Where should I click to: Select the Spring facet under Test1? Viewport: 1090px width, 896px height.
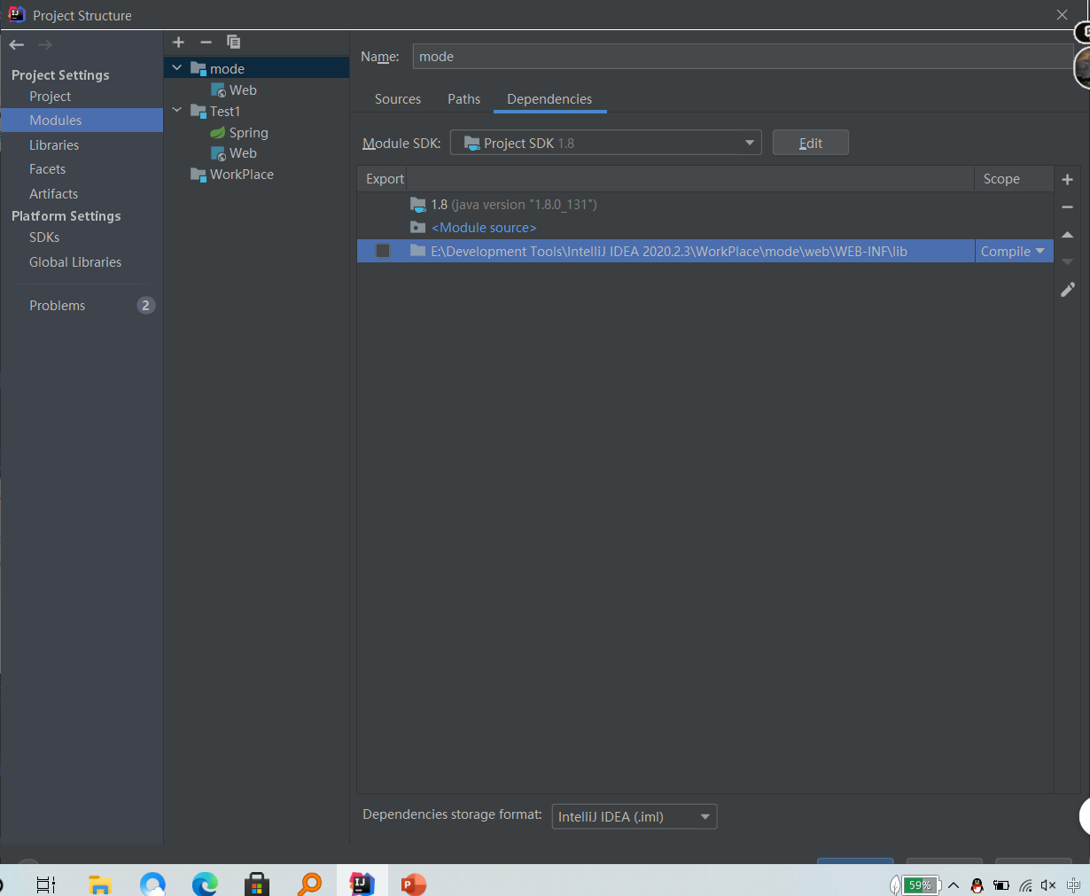click(239, 132)
